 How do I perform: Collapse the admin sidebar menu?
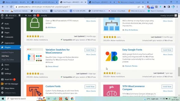tap(10, 93)
